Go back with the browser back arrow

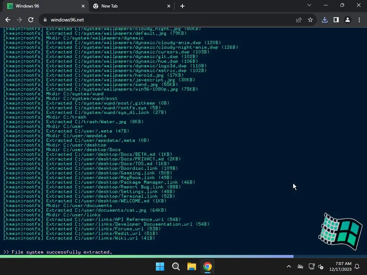click(8, 20)
